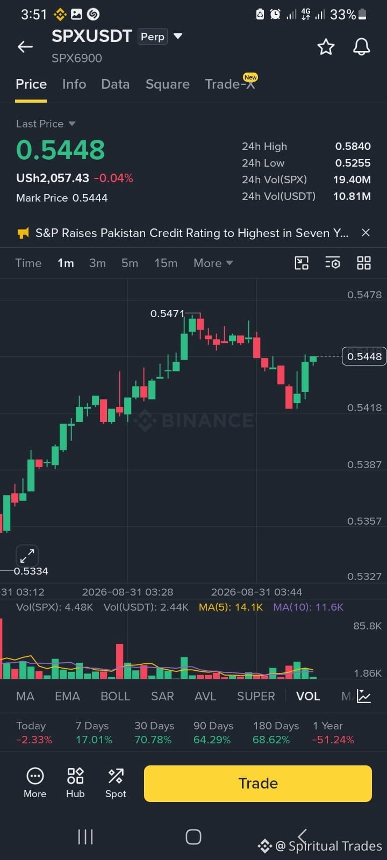Tap the 30 Days 70.78% performance
The width and height of the screenshot is (387, 860).
point(154,733)
